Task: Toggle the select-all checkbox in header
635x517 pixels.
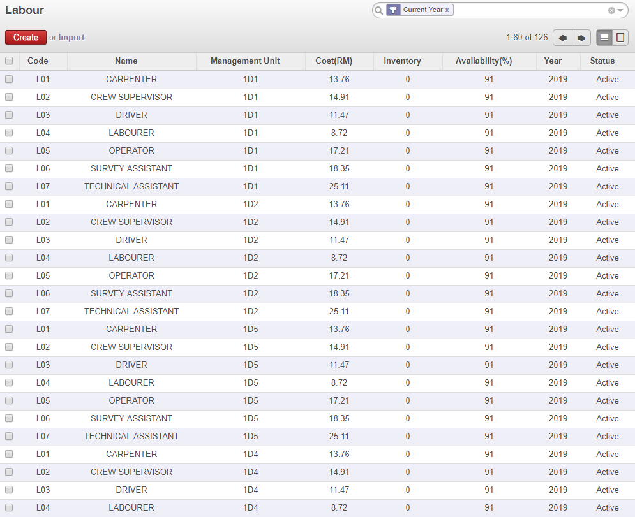Action: pyautogui.click(x=9, y=61)
